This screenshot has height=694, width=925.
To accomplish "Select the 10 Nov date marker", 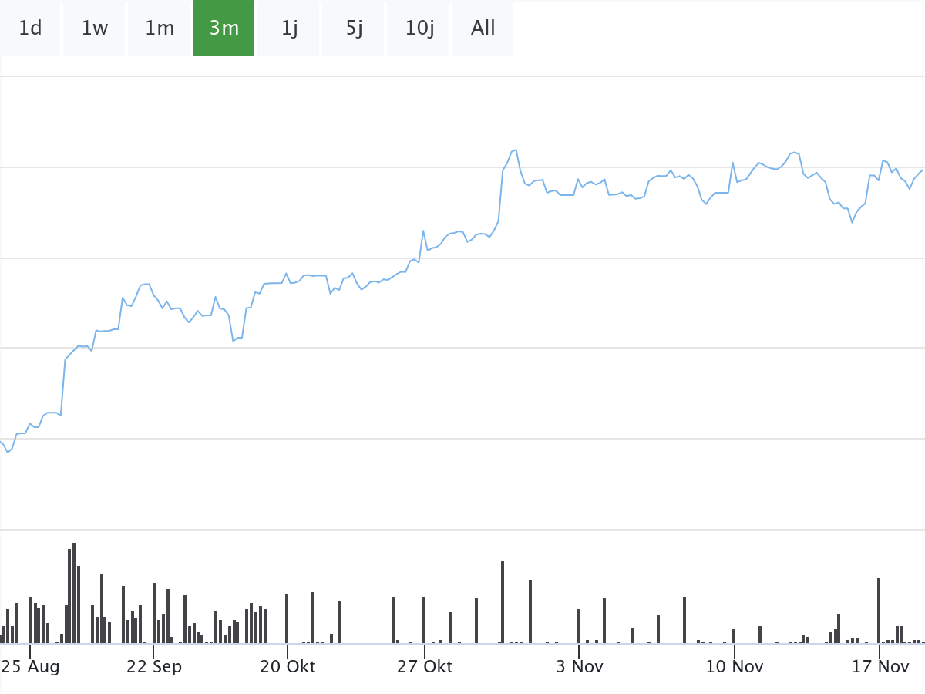I will [x=735, y=667].
